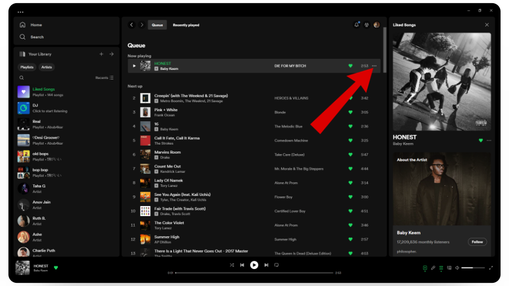The width and height of the screenshot is (509, 286).
Task: Click the main play button
Action: pos(254,265)
